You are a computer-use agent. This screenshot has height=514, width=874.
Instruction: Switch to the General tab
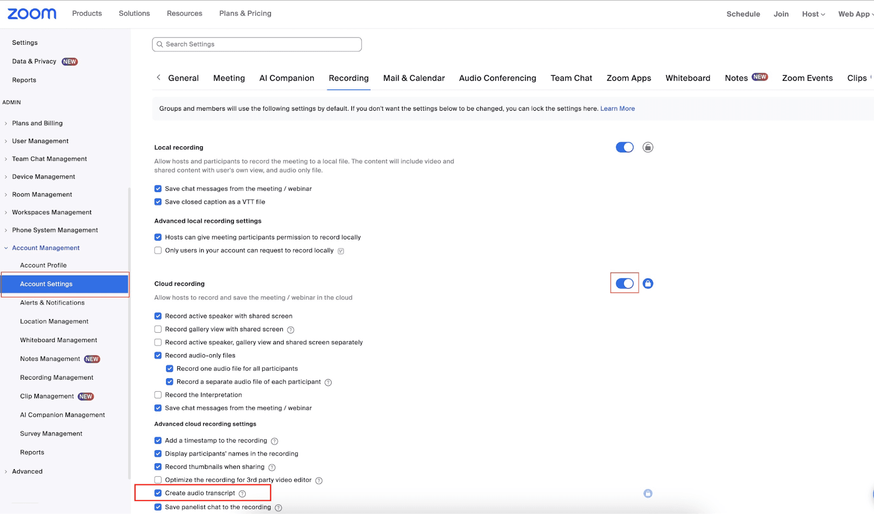(184, 78)
